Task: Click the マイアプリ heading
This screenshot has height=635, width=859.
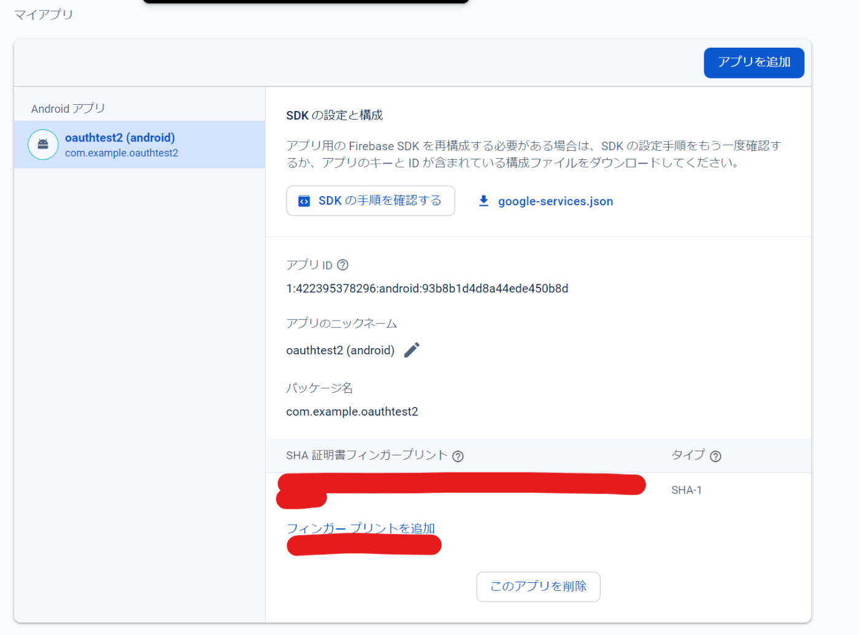Action: 44,14
